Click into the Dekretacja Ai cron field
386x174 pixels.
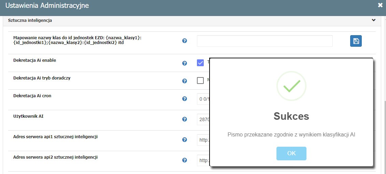[203, 99]
